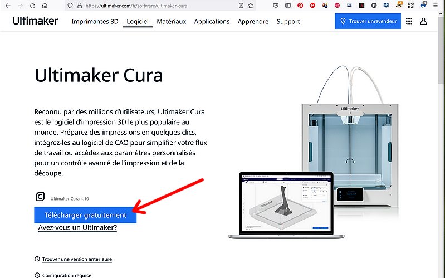The image size is (445, 278).
Task: Show site security padlock info
Action: 80,6
